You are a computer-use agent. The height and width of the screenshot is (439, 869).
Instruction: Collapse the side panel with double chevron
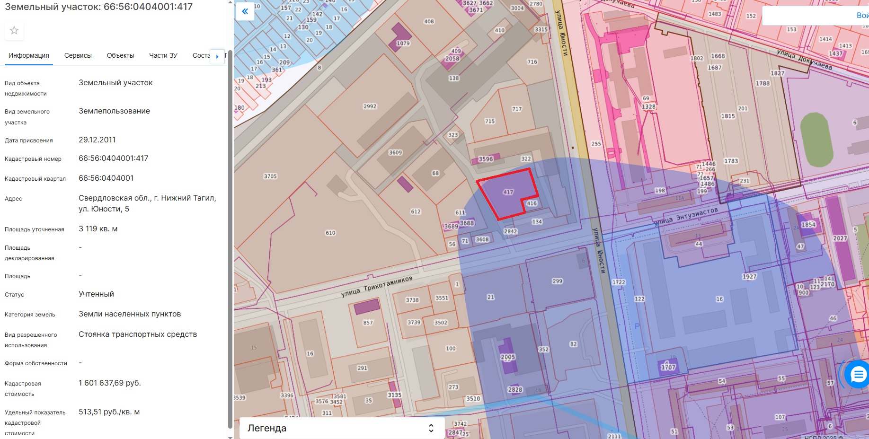[245, 11]
